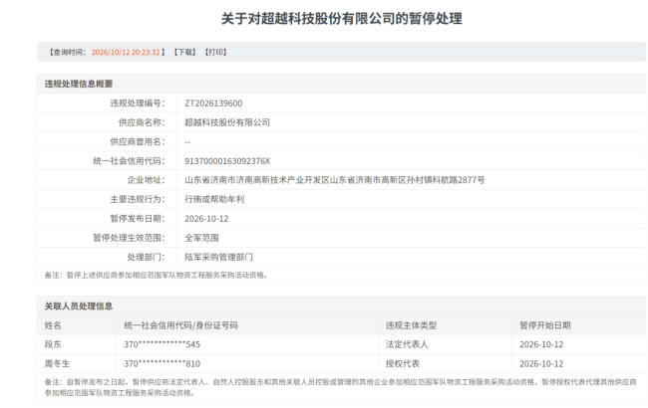Viewport: 648px width, 408px height.
Task: Select the query timestamp 2026/10/12 20:23:32
Action: (126, 52)
